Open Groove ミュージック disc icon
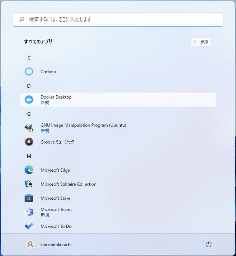The image size is (236, 256). pos(29,142)
